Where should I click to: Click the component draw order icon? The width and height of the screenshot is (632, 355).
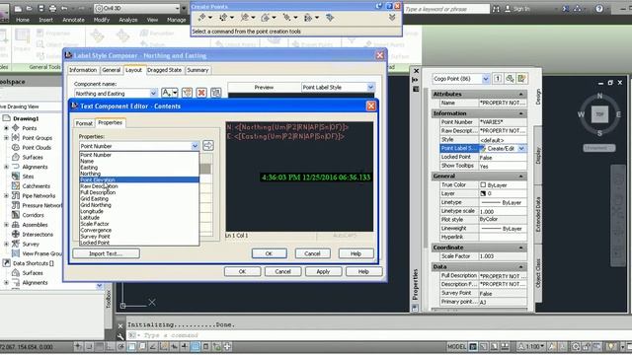216,93
